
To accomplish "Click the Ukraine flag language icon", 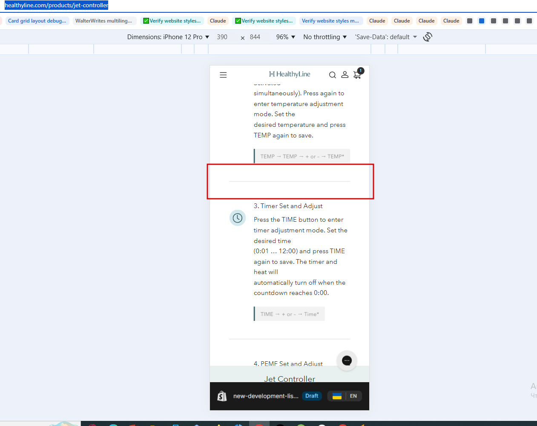I will pyautogui.click(x=337, y=396).
